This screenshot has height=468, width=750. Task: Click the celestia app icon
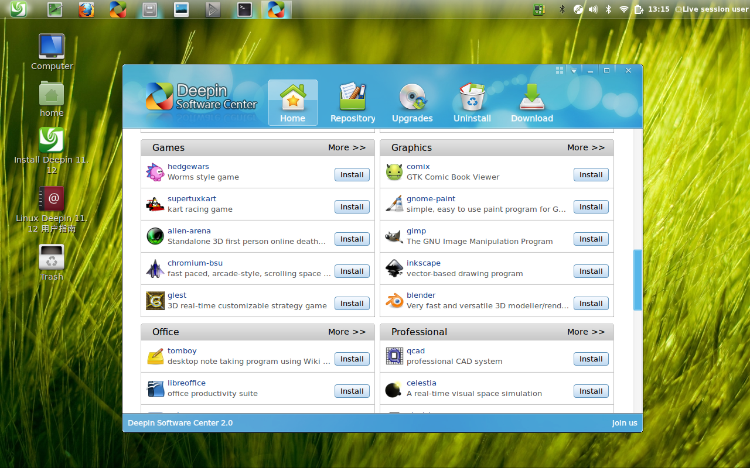(393, 388)
